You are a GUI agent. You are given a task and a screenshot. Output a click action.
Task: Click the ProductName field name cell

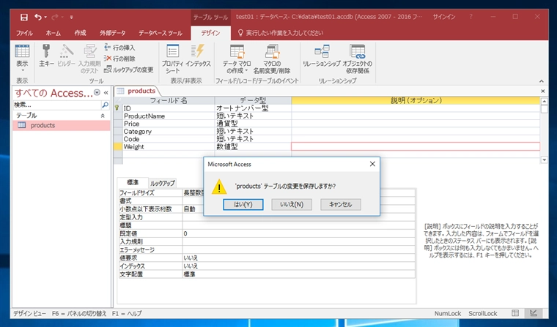pyautogui.click(x=169, y=116)
